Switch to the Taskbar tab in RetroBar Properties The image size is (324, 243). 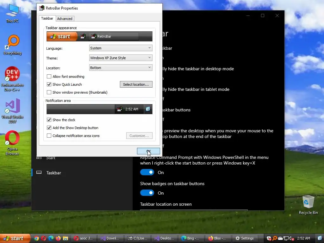pos(47,18)
